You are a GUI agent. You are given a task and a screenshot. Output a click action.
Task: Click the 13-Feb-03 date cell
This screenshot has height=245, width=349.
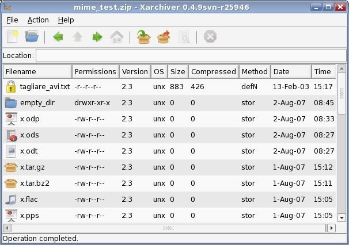pyautogui.click(x=291, y=87)
